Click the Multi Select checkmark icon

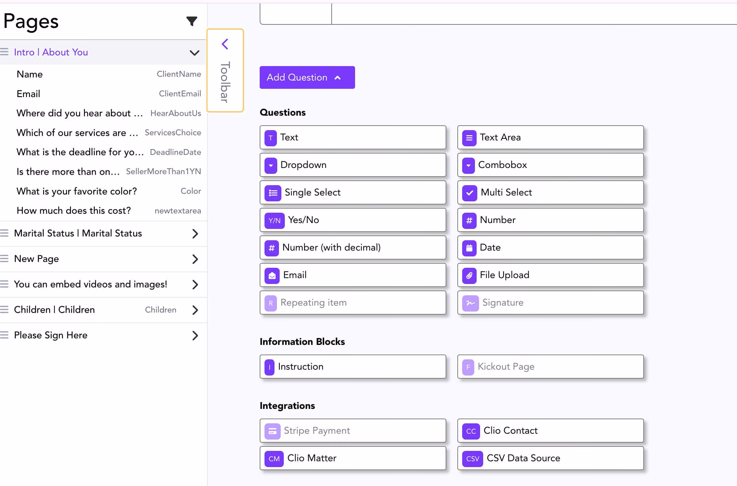(x=469, y=193)
